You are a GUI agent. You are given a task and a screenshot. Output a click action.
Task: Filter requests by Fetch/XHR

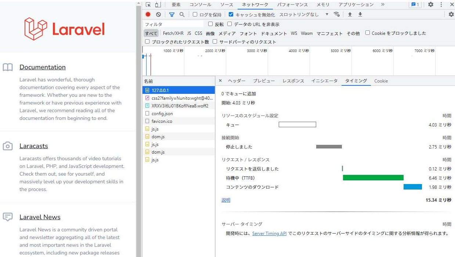[173, 33]
